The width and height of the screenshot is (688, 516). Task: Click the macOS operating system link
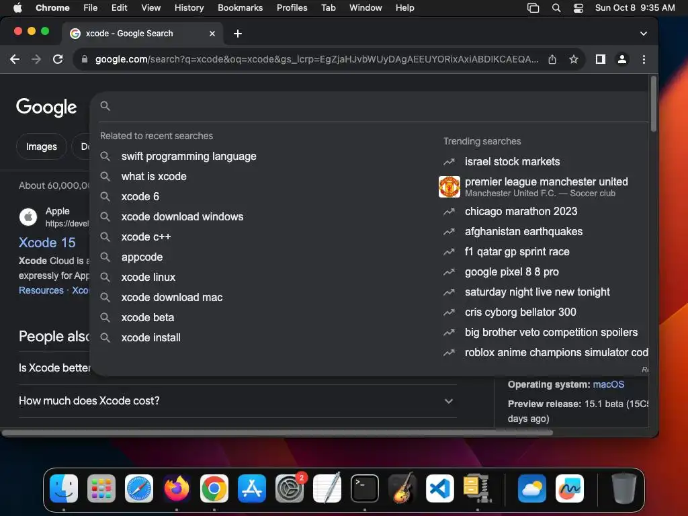[608, 385]
